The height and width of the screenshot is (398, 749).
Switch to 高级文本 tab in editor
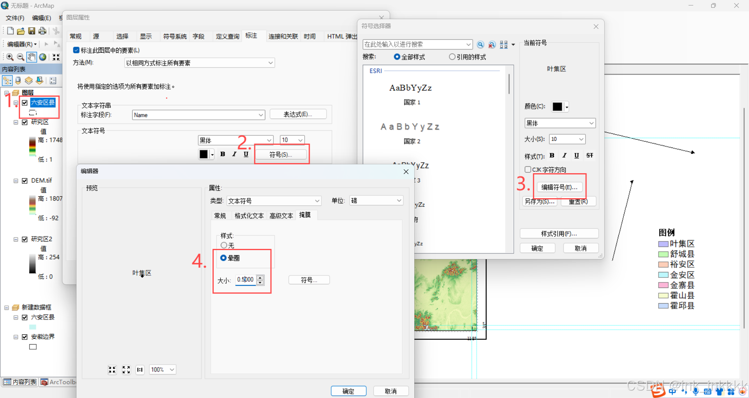281,216
